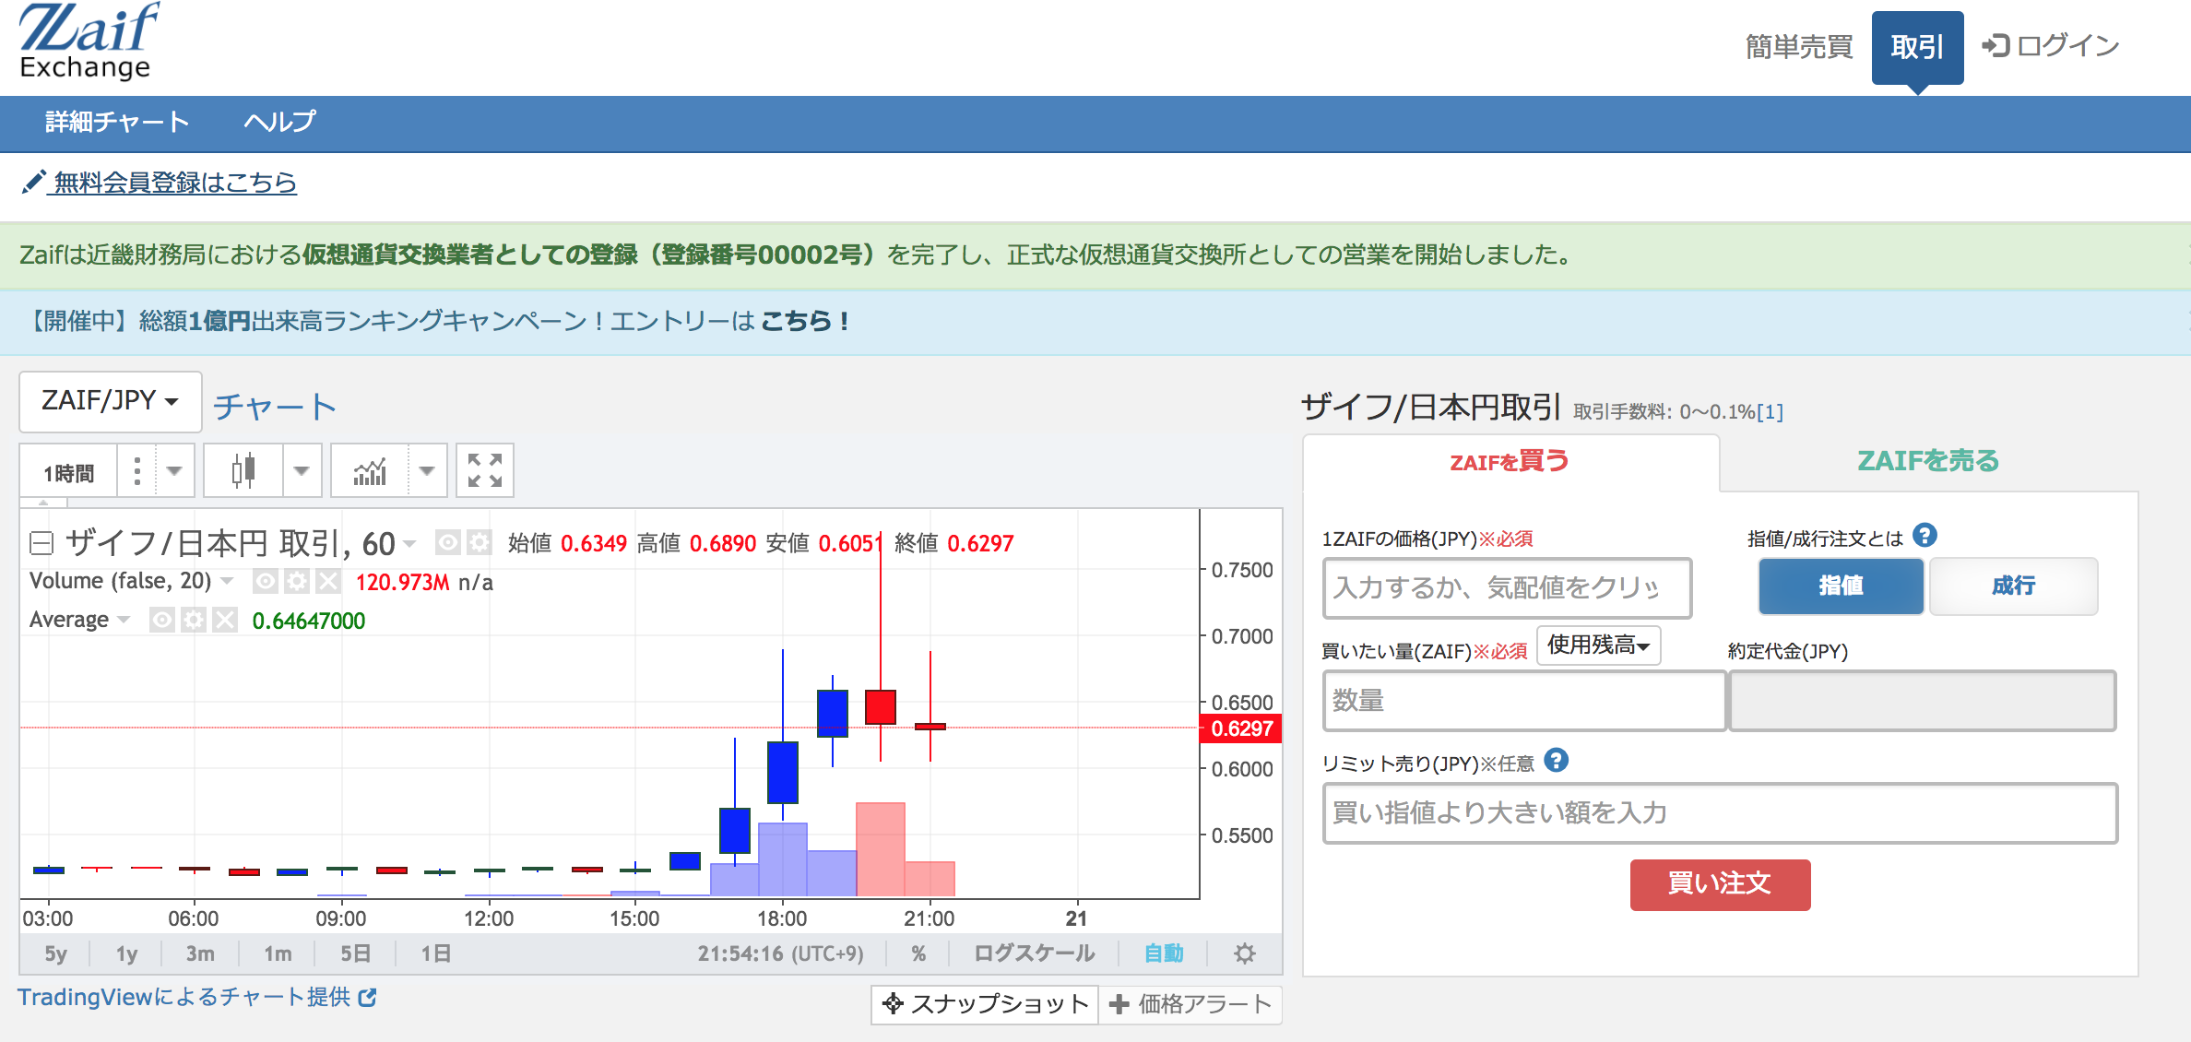Set chart range to 5日
2191x1042 pixels.
pos(356,953)
